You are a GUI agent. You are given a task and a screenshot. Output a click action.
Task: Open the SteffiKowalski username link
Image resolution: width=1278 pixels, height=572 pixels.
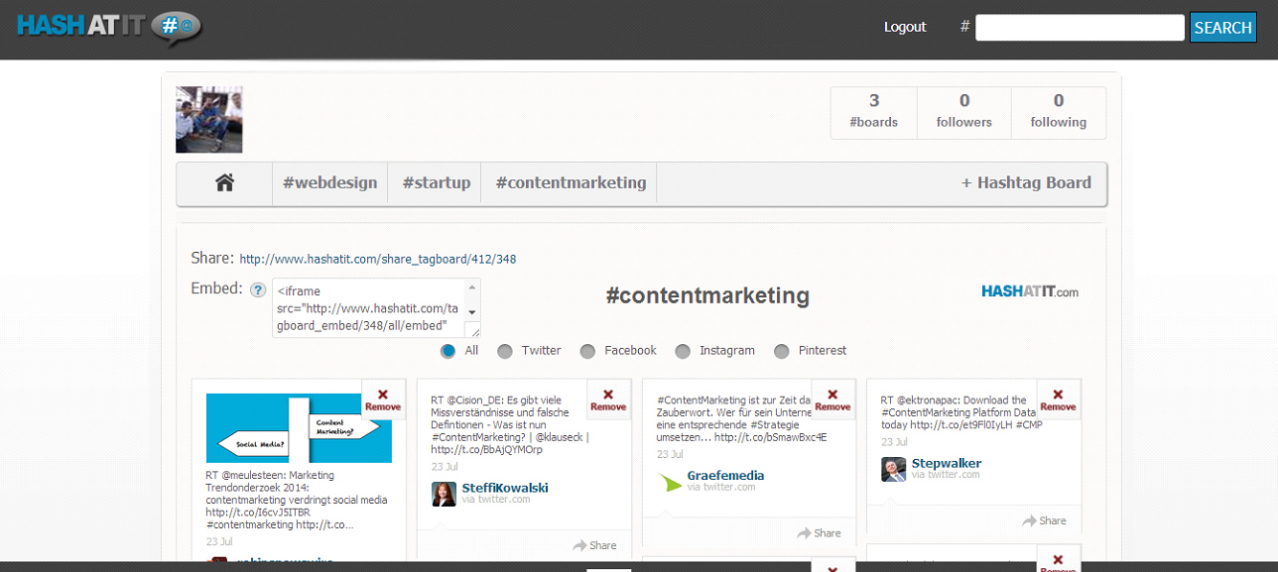[x=505, y=488]
